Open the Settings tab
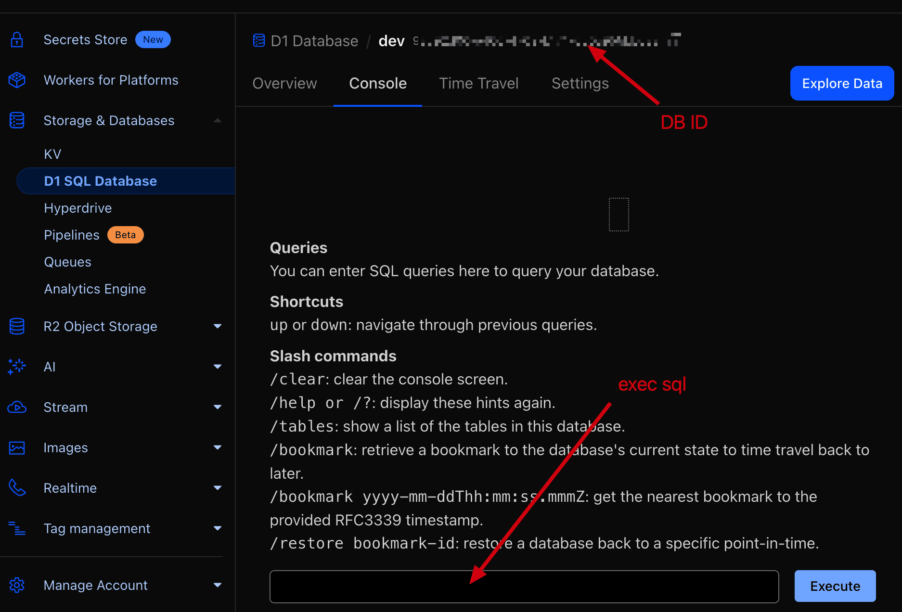The width and height of the screenshot is (902, 612). pyautogui.click(x=580, y=84)
